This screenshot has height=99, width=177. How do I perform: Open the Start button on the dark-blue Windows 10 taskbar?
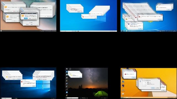coord(1,98)
